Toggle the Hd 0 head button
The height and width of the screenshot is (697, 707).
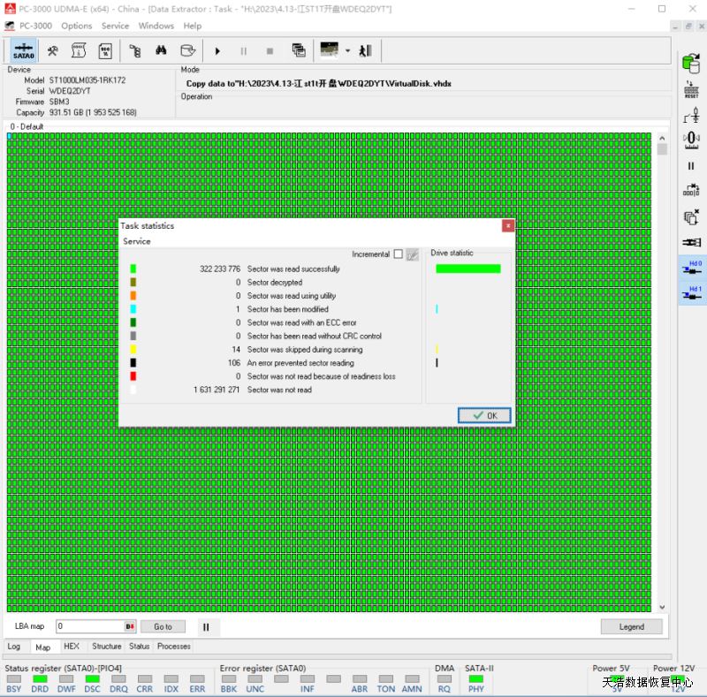(x=692, y=268)
